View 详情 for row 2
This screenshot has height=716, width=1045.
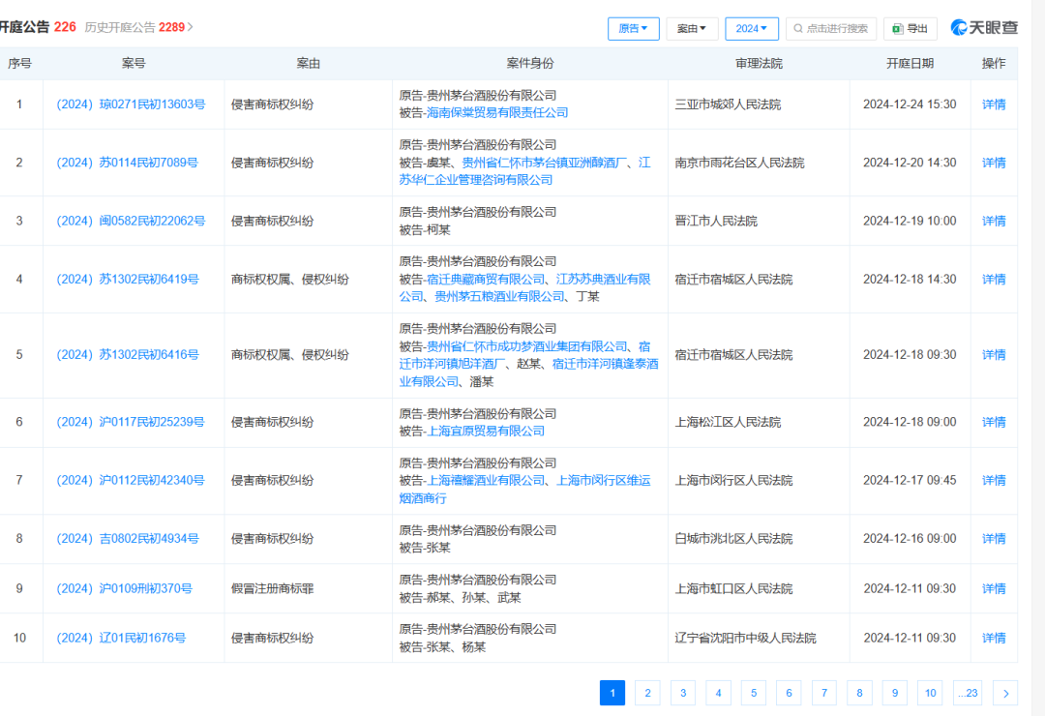pyautogui.click(x=994, y=163)
